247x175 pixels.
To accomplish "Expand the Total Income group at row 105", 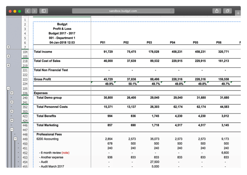I will click(8, 56).
